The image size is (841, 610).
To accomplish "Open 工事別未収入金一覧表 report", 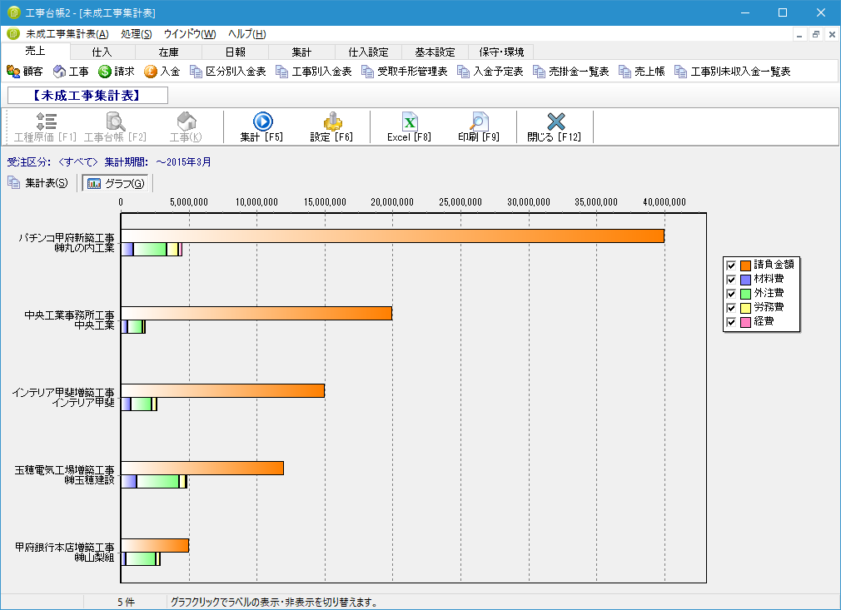I will (733, 72).
